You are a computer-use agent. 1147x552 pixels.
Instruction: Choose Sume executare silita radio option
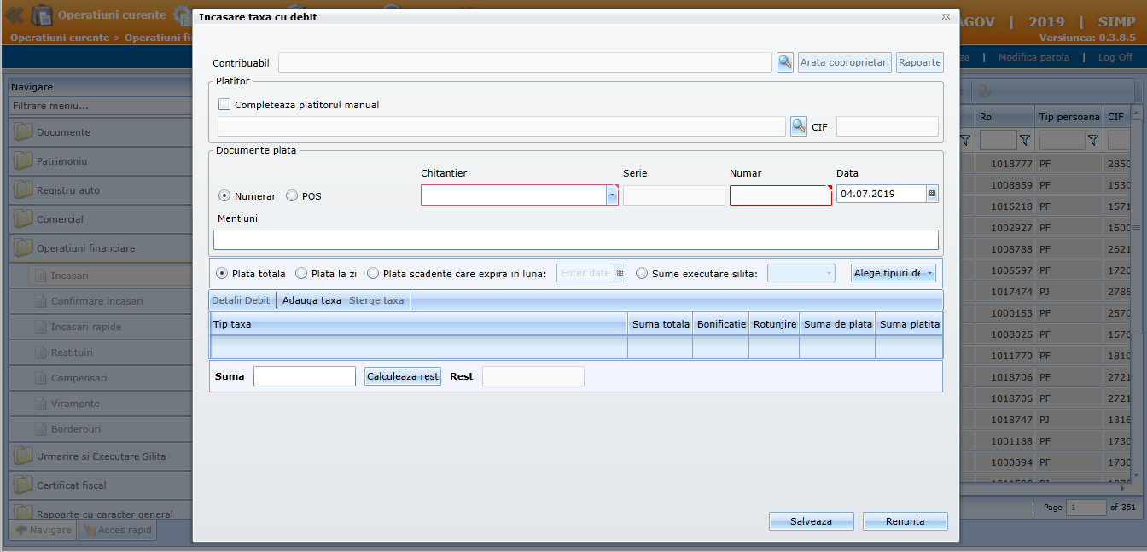click(x=642, y=274)
